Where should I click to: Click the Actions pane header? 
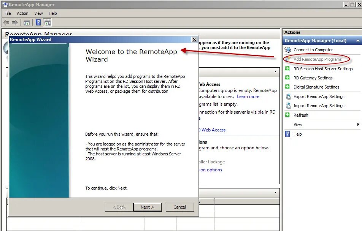322,32
